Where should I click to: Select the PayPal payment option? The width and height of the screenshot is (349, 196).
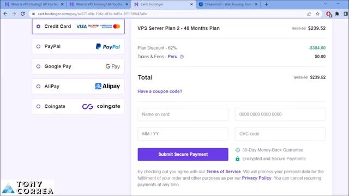[78, 46]
